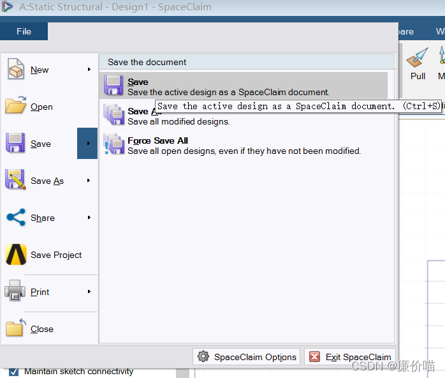Click the red Exit SpaceClaim X icon

coord(314,356)
